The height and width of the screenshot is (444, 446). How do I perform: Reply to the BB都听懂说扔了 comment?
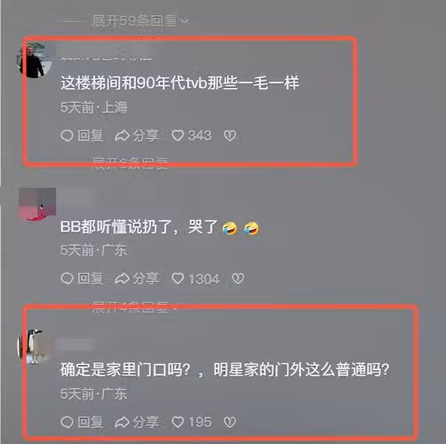[82, 279]
